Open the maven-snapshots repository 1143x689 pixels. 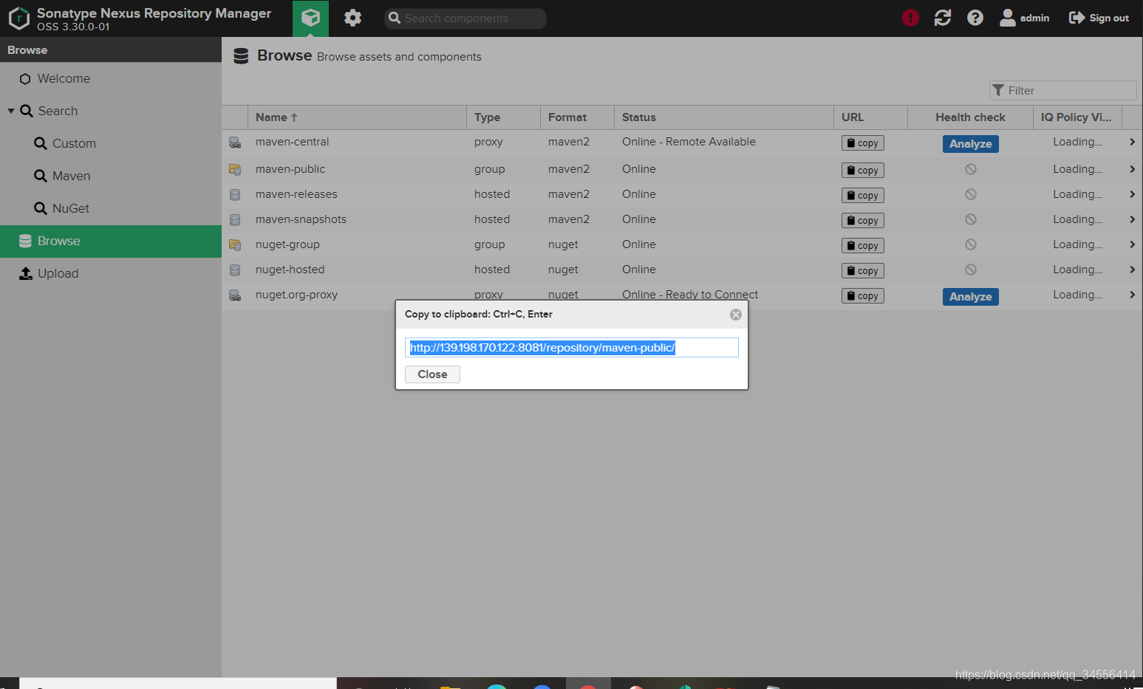(301, 219)
